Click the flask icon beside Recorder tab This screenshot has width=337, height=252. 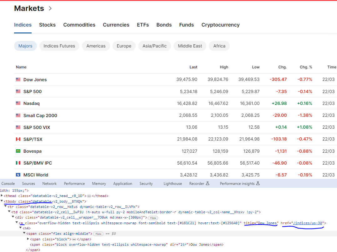(208, 183)
